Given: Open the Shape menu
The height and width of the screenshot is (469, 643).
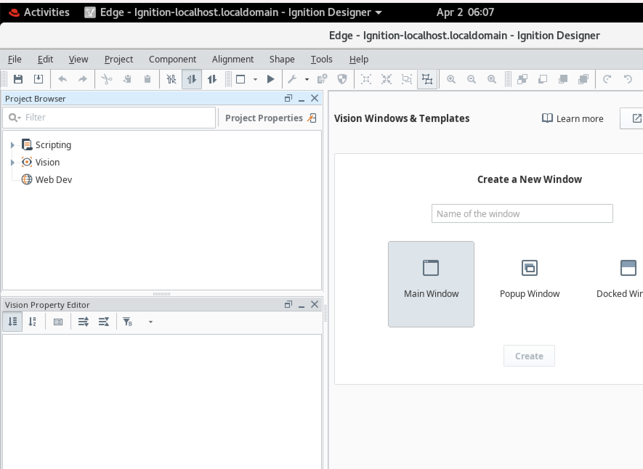Looking at the screenshot, I should [x=282, y=59].
